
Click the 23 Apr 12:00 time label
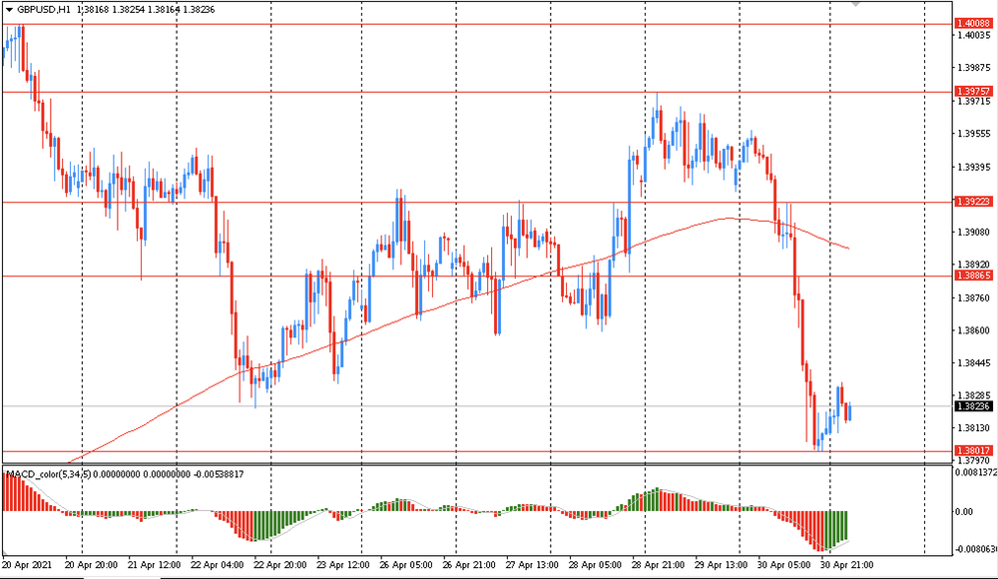tap(343, 565)
